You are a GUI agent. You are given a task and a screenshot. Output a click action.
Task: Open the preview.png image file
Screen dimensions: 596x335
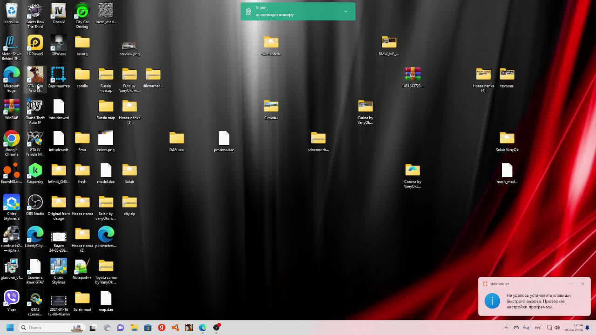(x=129, y=47)
